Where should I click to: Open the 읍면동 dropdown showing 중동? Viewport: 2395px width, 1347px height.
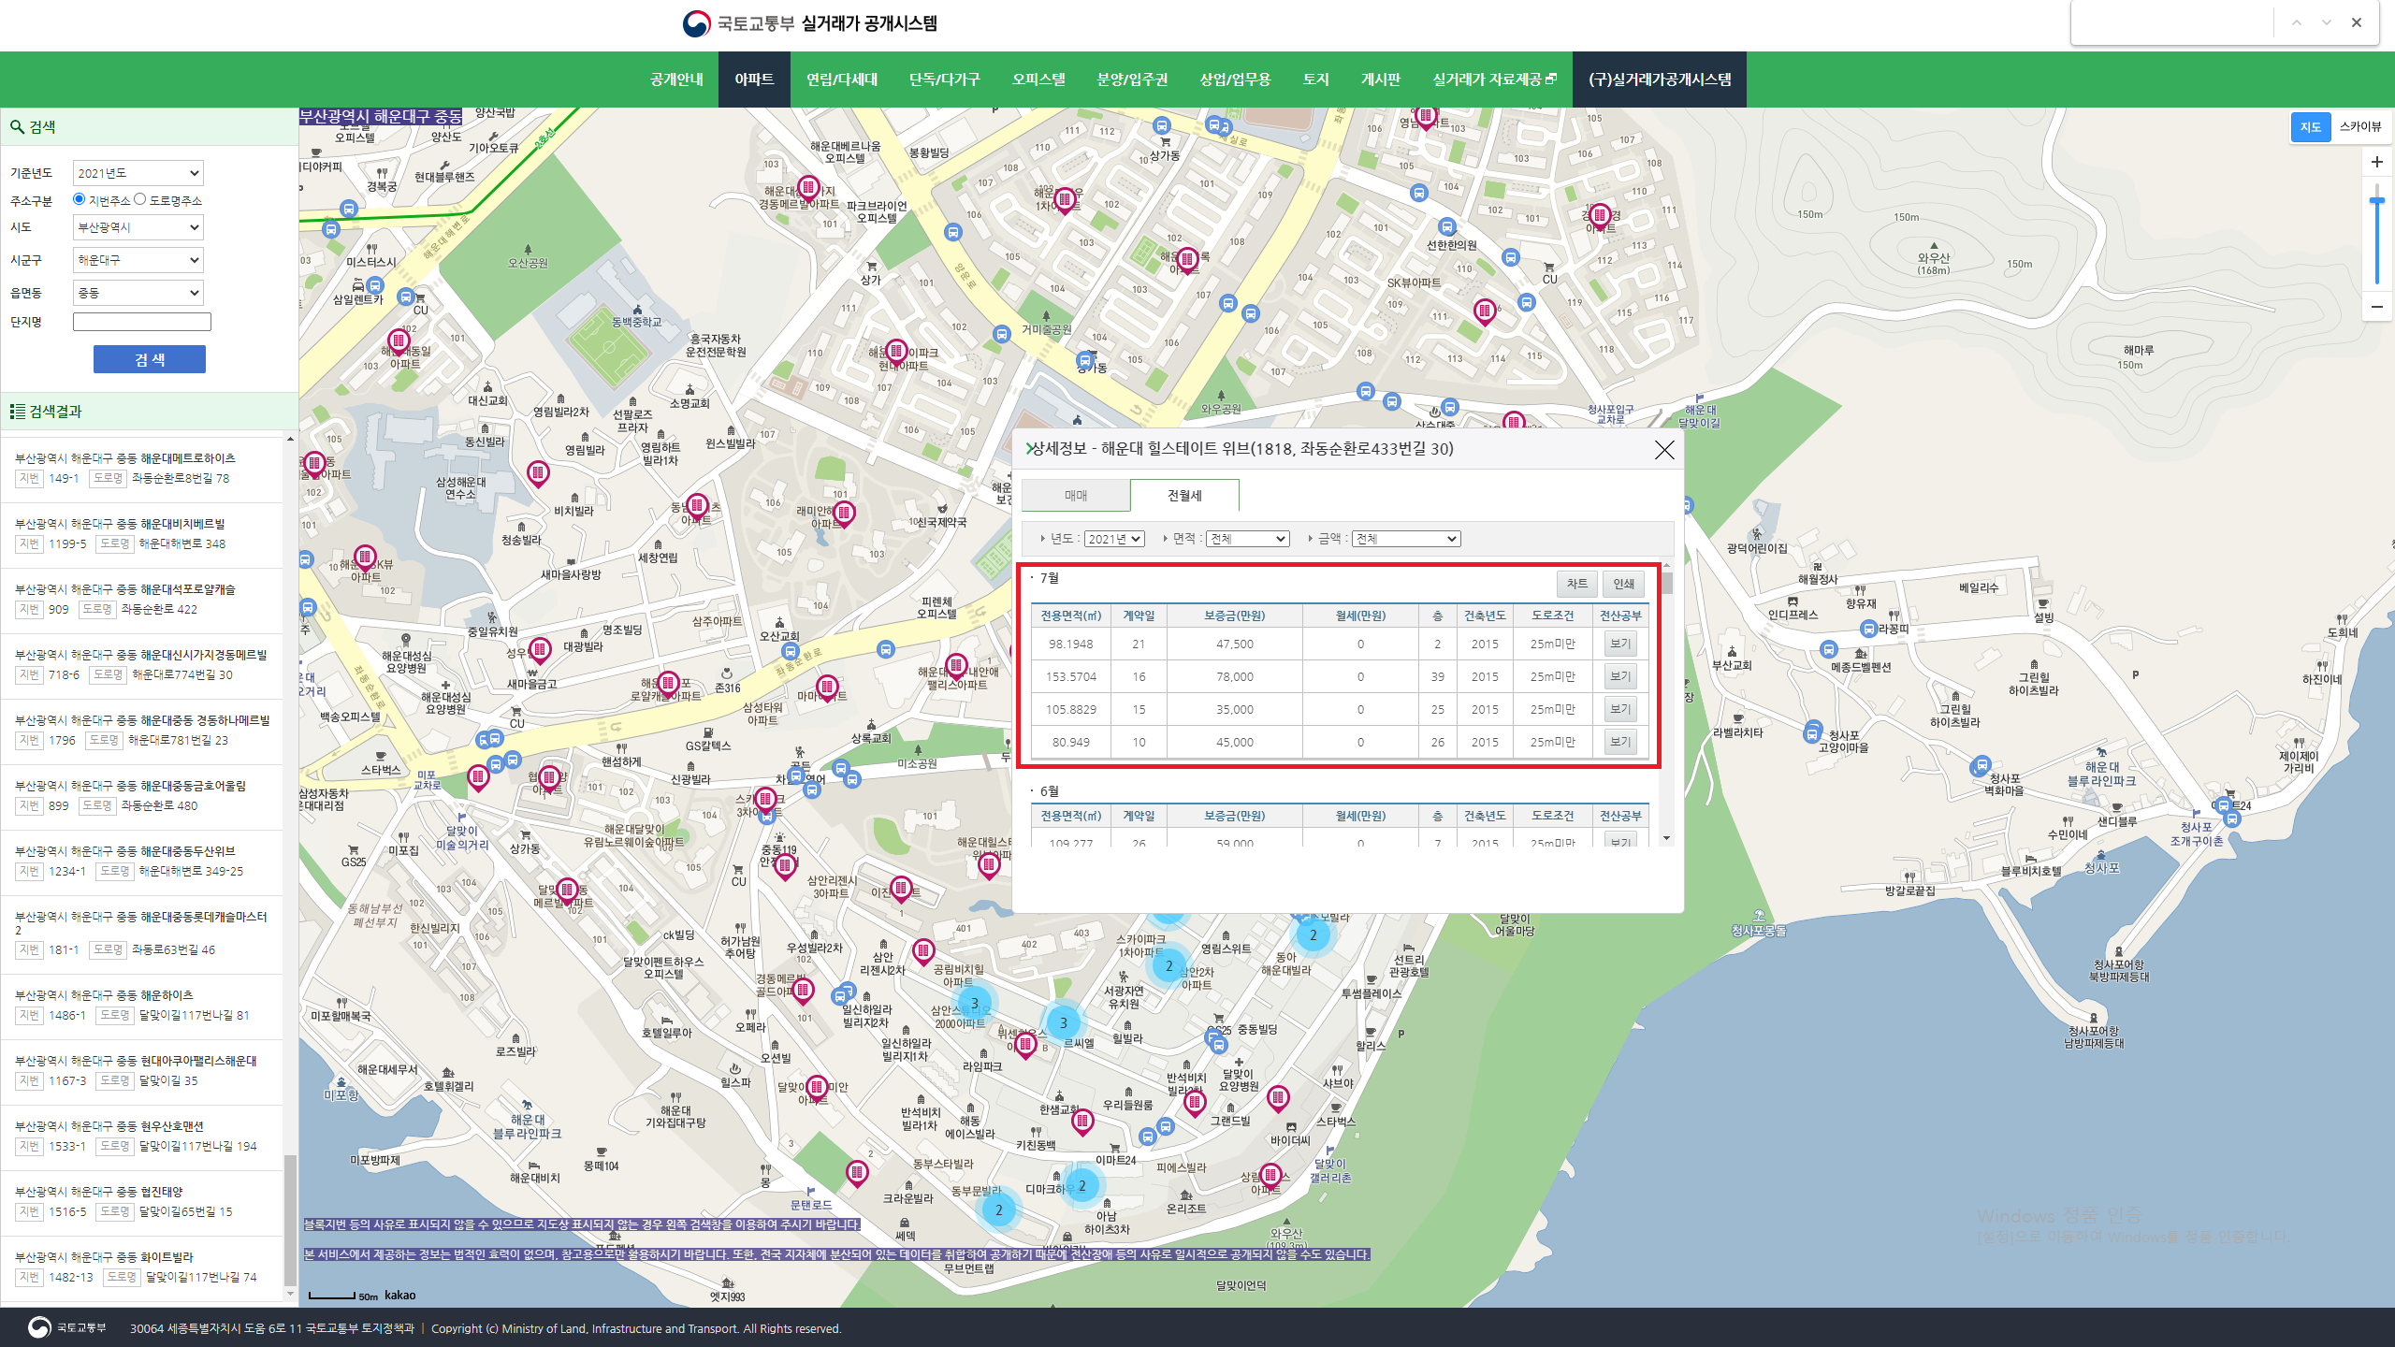[138, 293]
